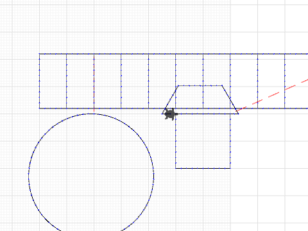308x231 pixels.
Task: Click the center of the large circle
Action: click(91, 176)
